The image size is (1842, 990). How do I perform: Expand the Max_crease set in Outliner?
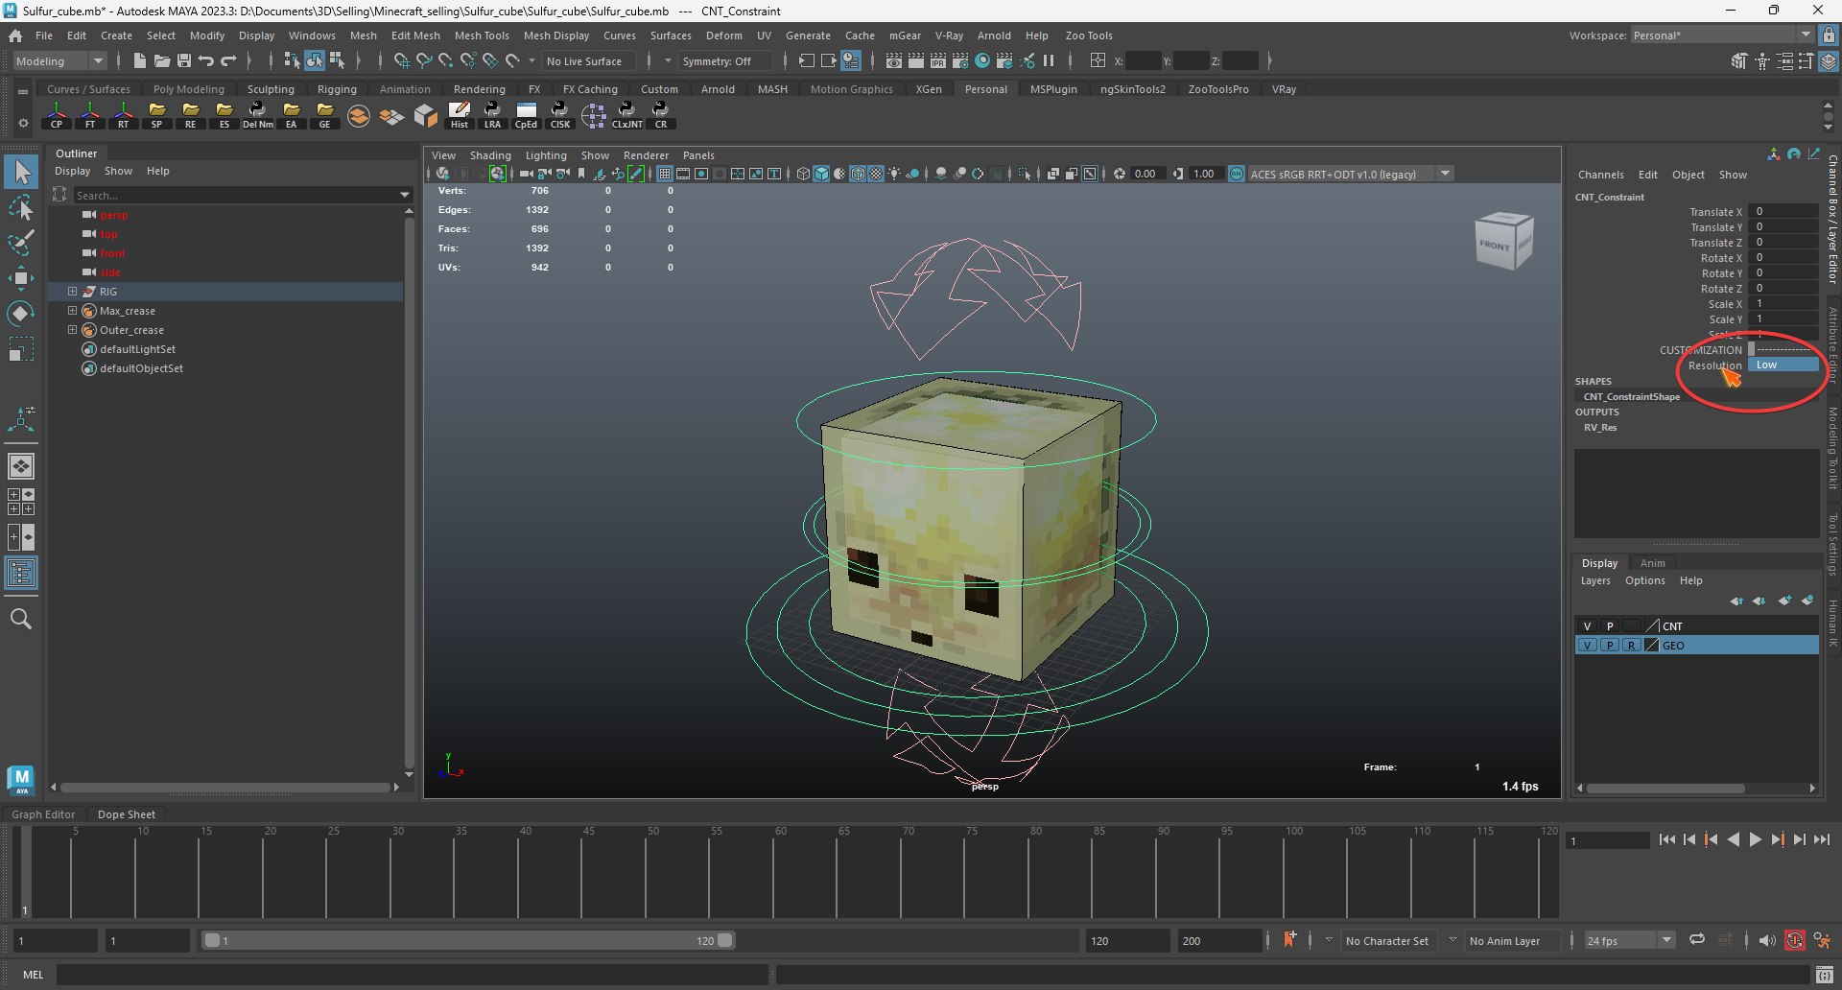pos(72,311)
